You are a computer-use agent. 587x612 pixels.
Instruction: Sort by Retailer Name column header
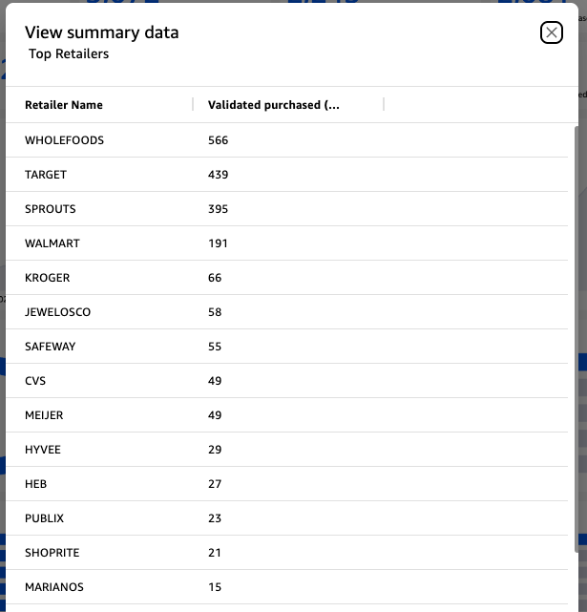[x=64, y=105]
